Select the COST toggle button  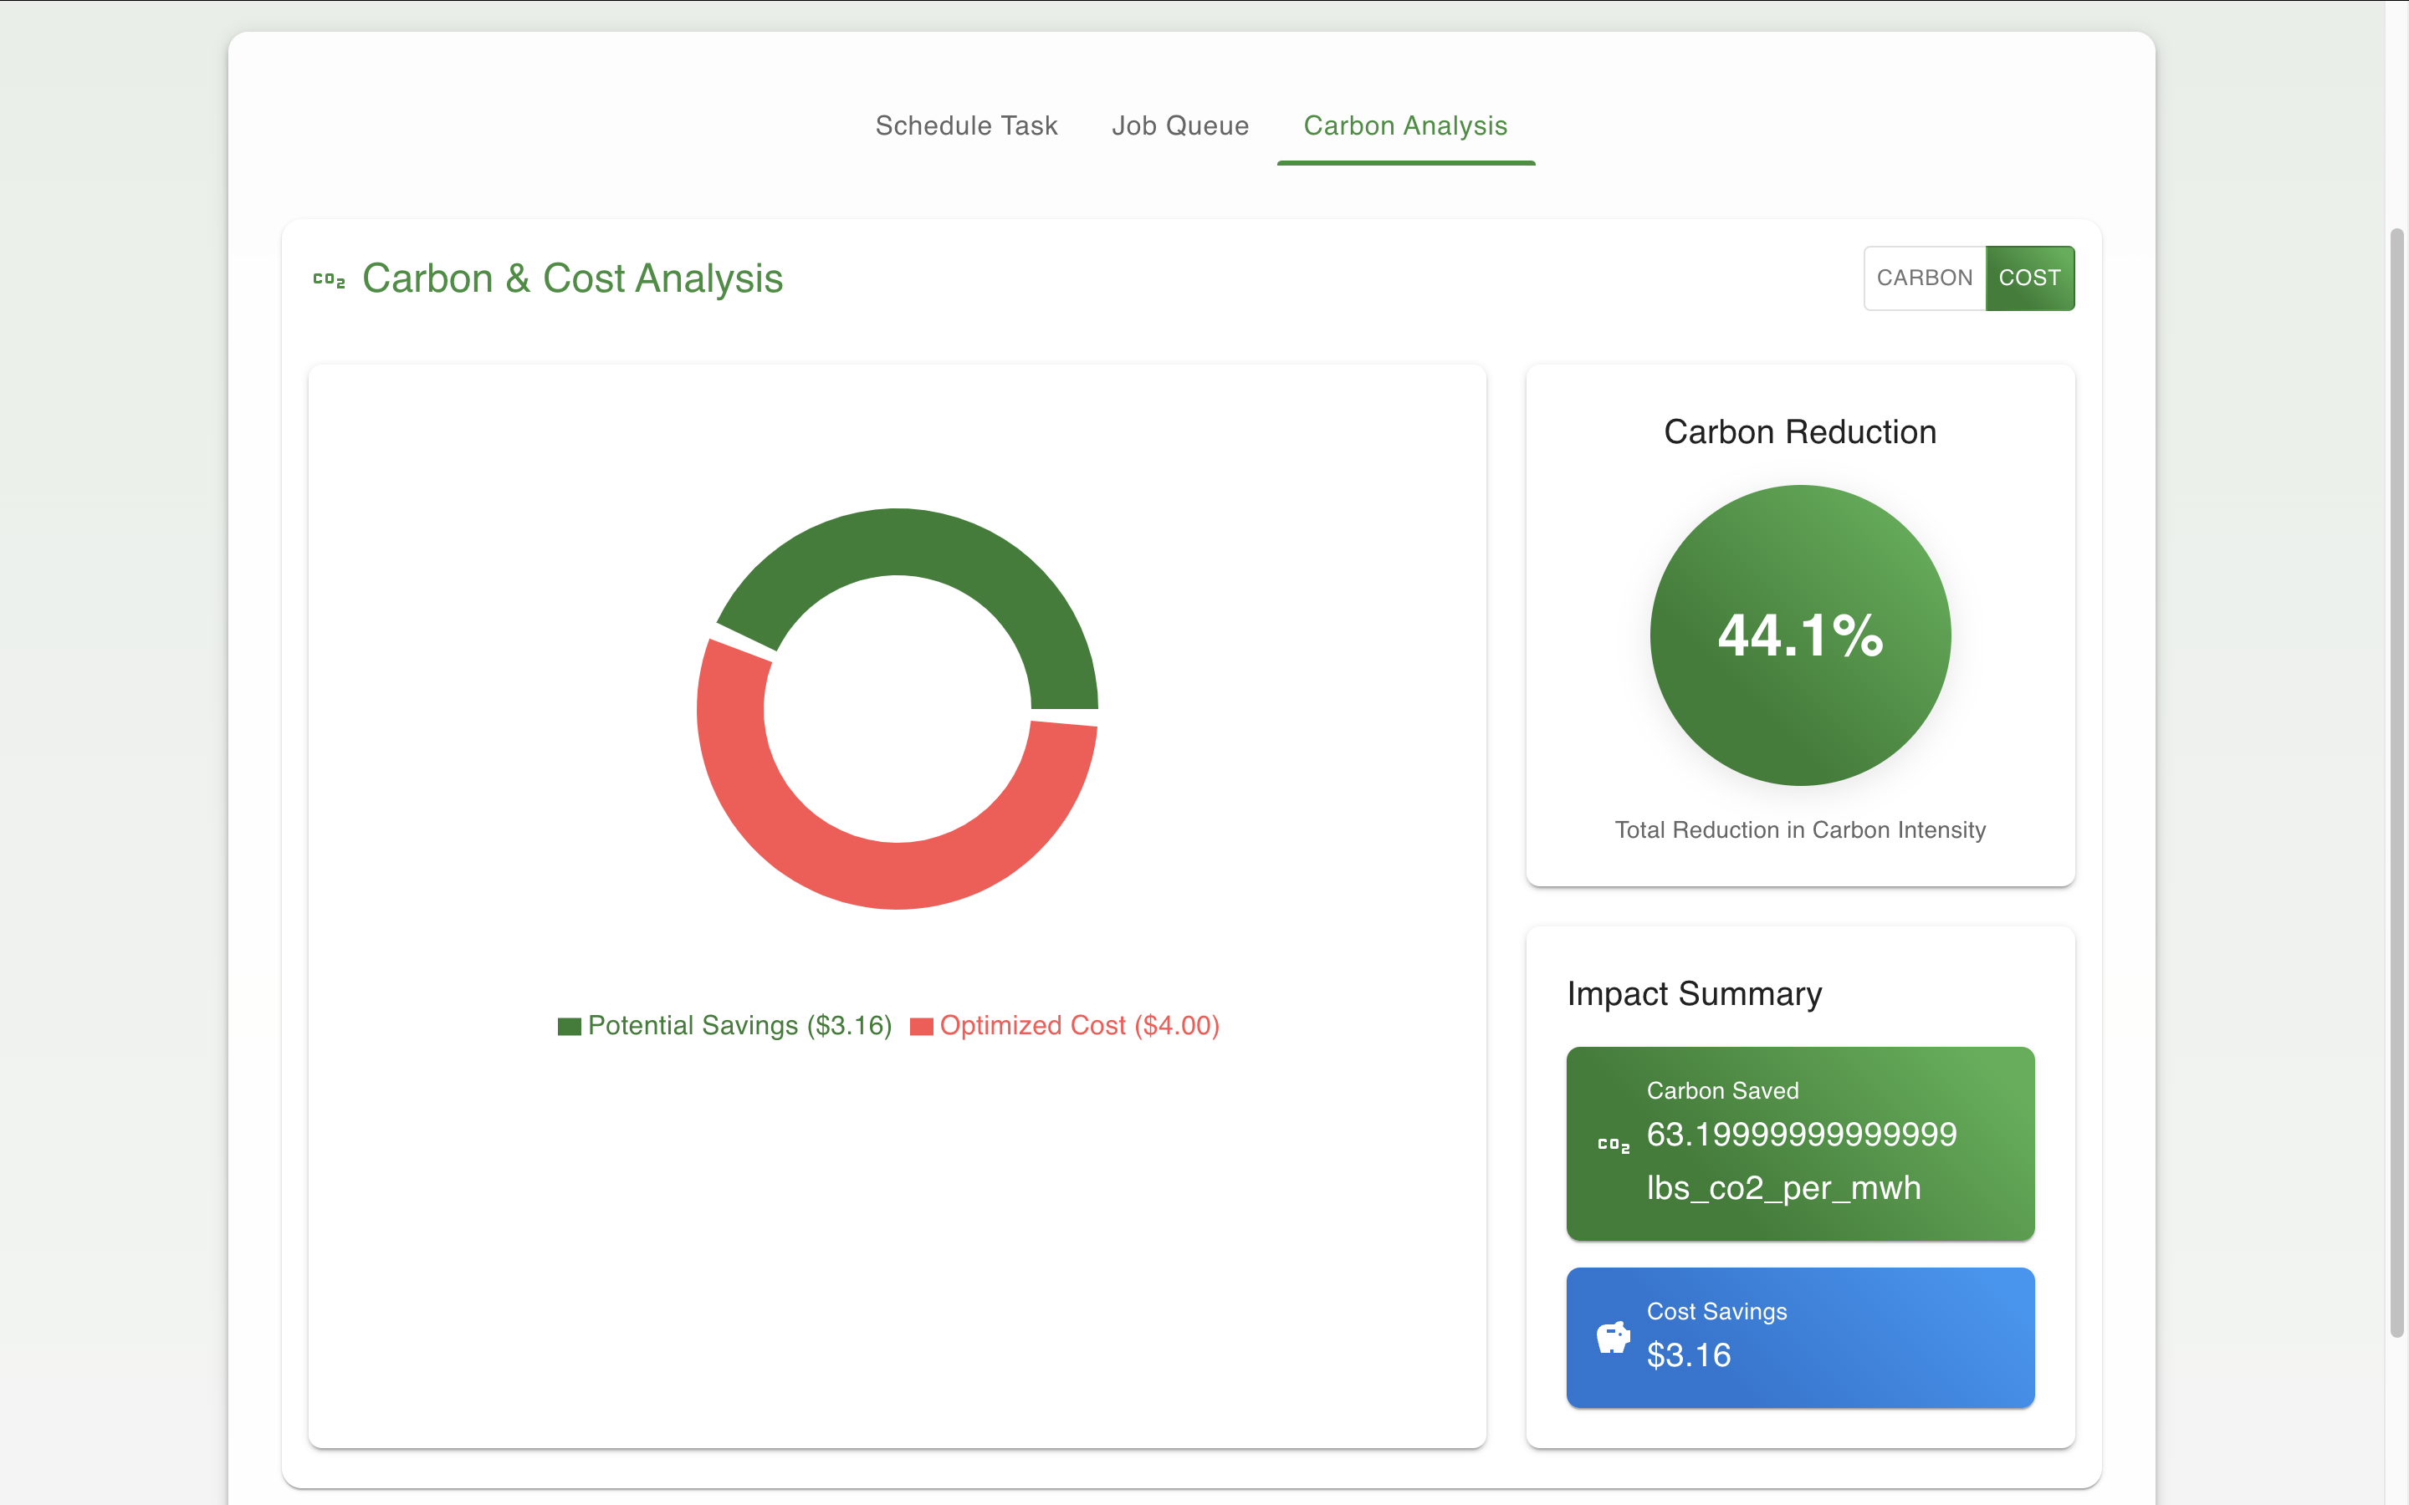(2028, 278)
